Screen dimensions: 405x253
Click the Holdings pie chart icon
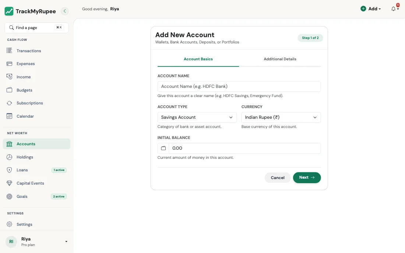tap(9, 157)
